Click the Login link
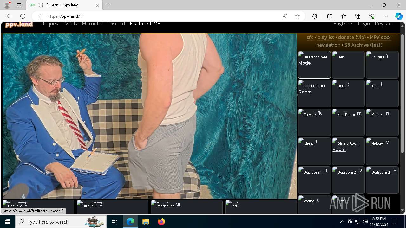Screen dimensions: 406x228 pyautogui.click(x=364, y=24)
